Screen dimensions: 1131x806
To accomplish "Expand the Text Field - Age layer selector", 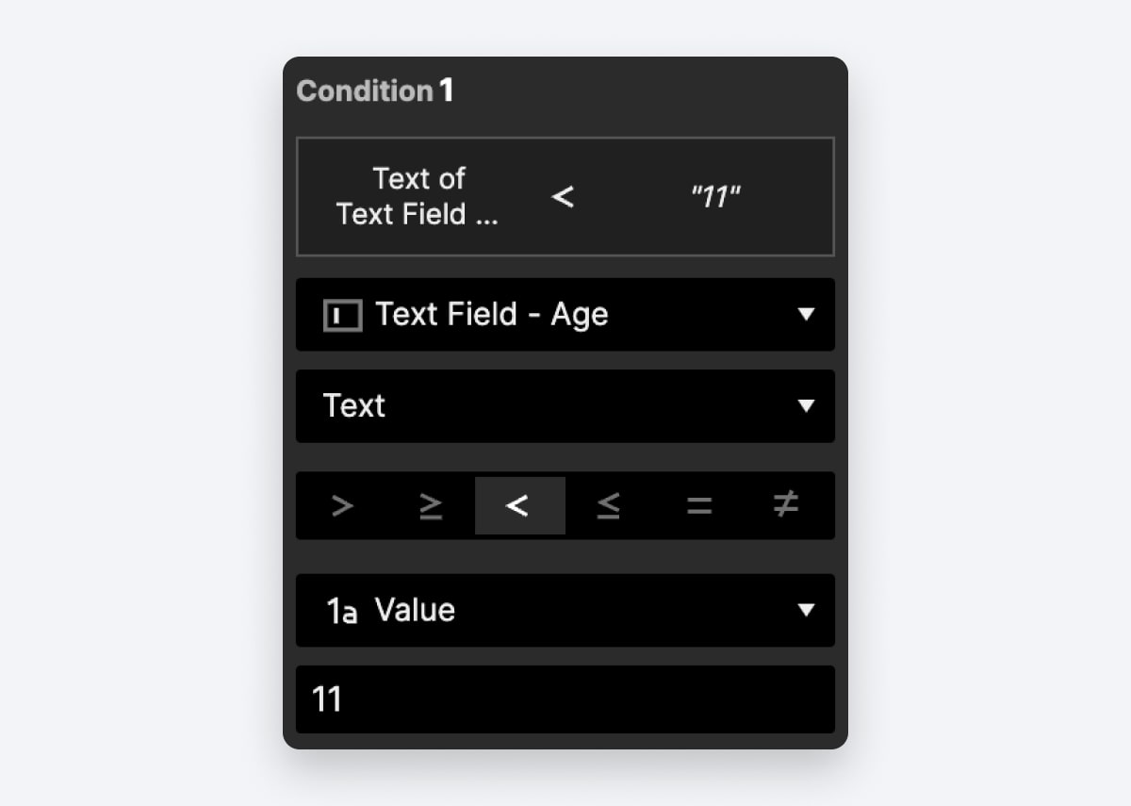I will coord(807,315).
